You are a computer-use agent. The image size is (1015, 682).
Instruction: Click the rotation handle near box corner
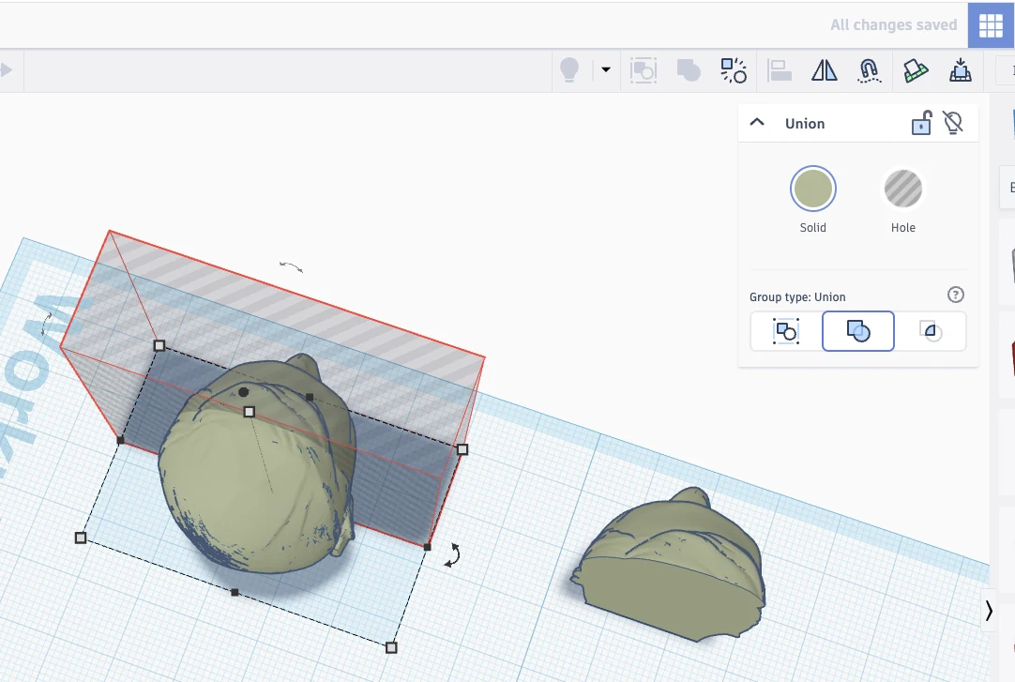452,555
